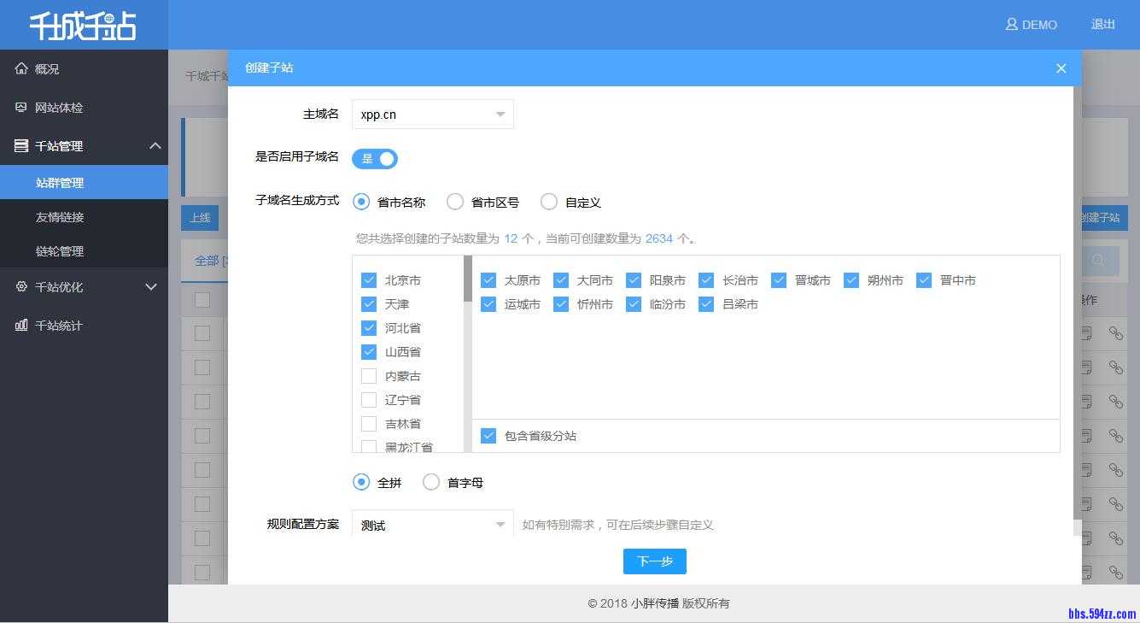
Task: Collapse the 千站管理 sidebar section
Action: tap(155, 145)
